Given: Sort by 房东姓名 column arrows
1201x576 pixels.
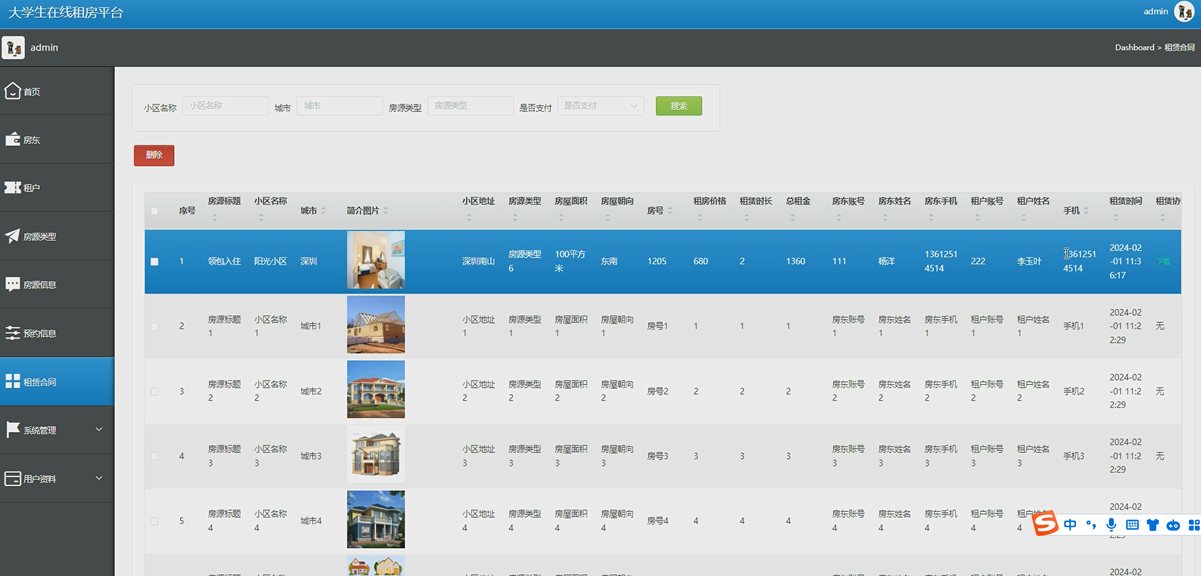Looking at the screenshot, I should (x=885, y=218).
